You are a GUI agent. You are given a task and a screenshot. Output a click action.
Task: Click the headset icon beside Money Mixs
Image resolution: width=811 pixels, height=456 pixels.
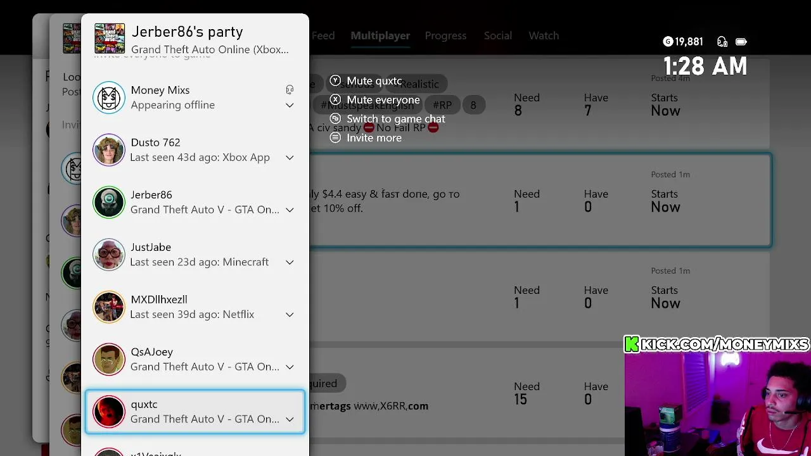pyautogui.click(x=290, y=90)
